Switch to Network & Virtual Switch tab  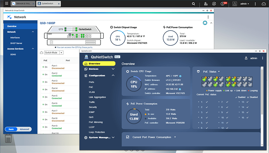point(23,4)
